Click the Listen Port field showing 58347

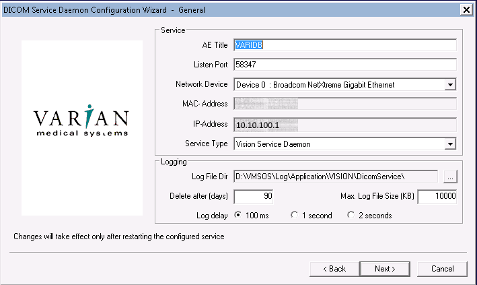[345, 65]
